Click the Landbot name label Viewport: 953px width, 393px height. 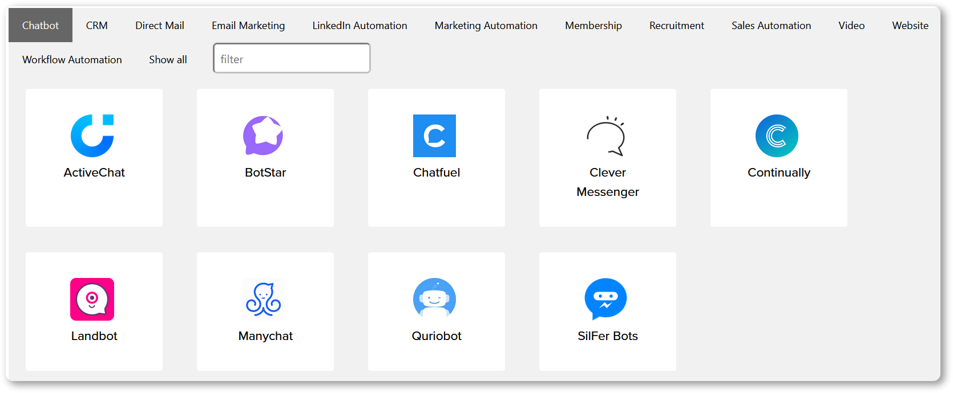[x=94, y=336]
